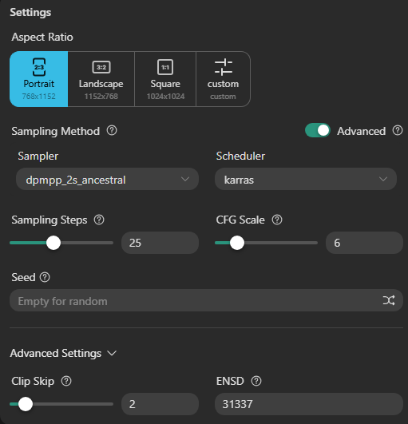
Task: Open the help icon next to Advanced
Action: (398, 131)
